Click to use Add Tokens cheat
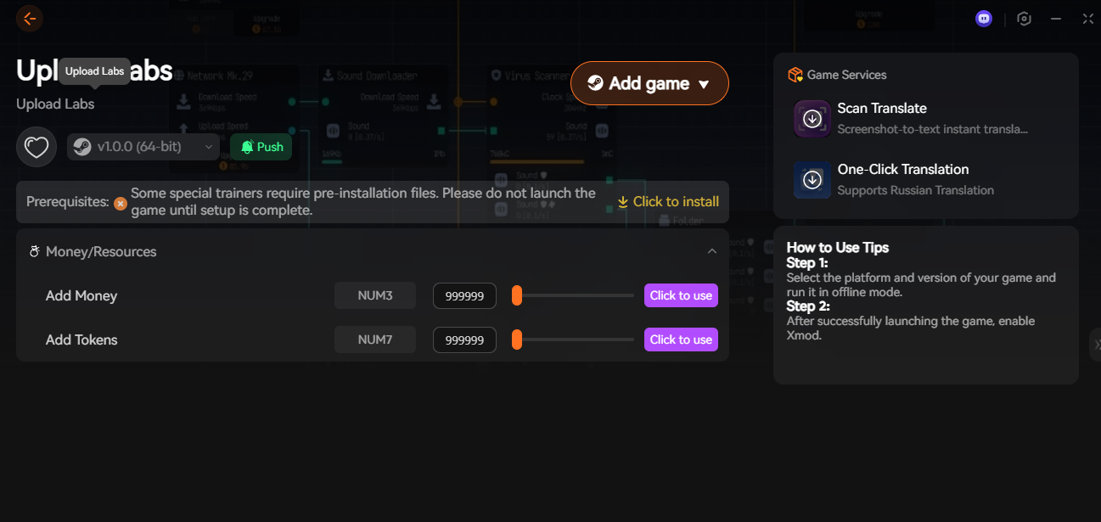 (x=681, y=340)
